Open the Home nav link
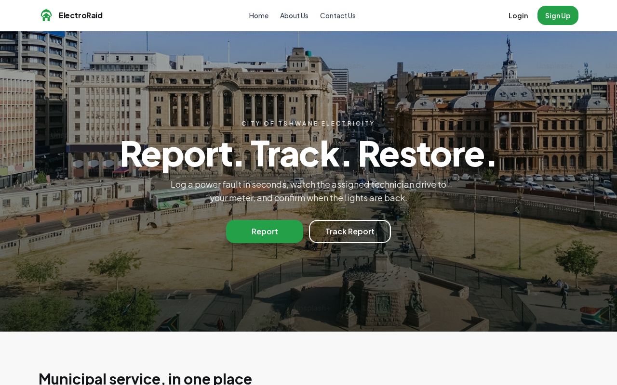The width and height of the screenshot is (617, 385). tap(258, 15)
